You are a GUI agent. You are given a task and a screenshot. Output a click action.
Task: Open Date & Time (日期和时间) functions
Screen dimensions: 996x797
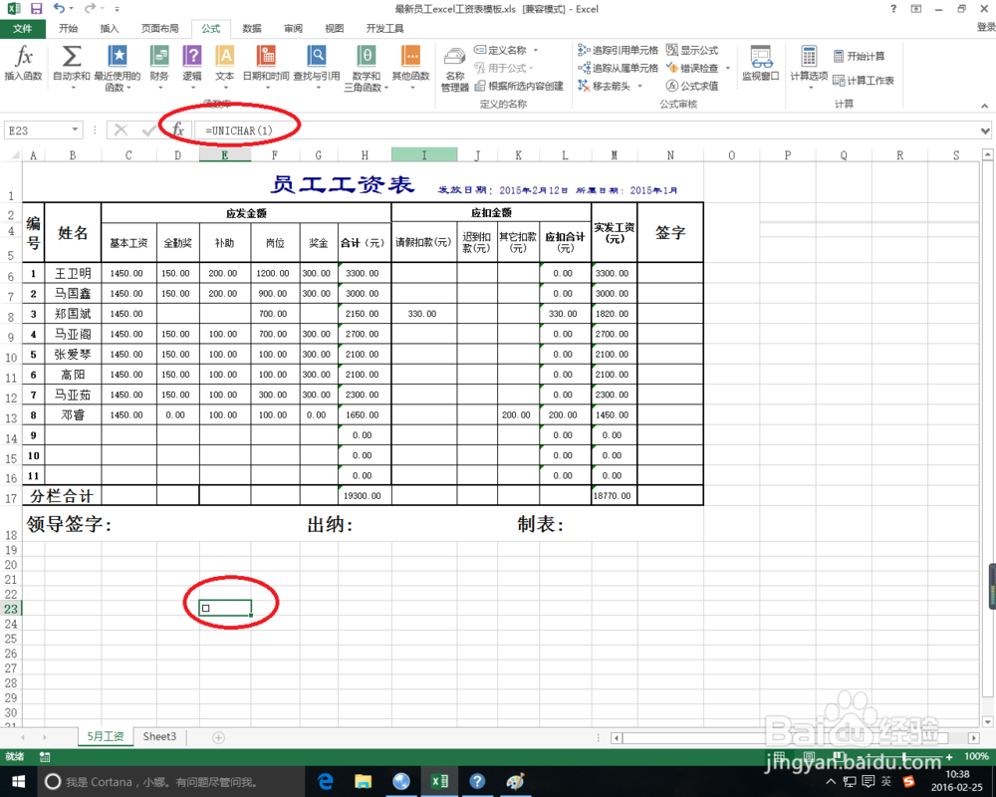[266, 66]
